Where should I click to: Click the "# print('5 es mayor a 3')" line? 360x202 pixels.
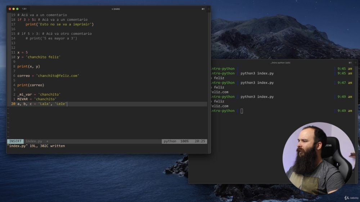[51, 38]
